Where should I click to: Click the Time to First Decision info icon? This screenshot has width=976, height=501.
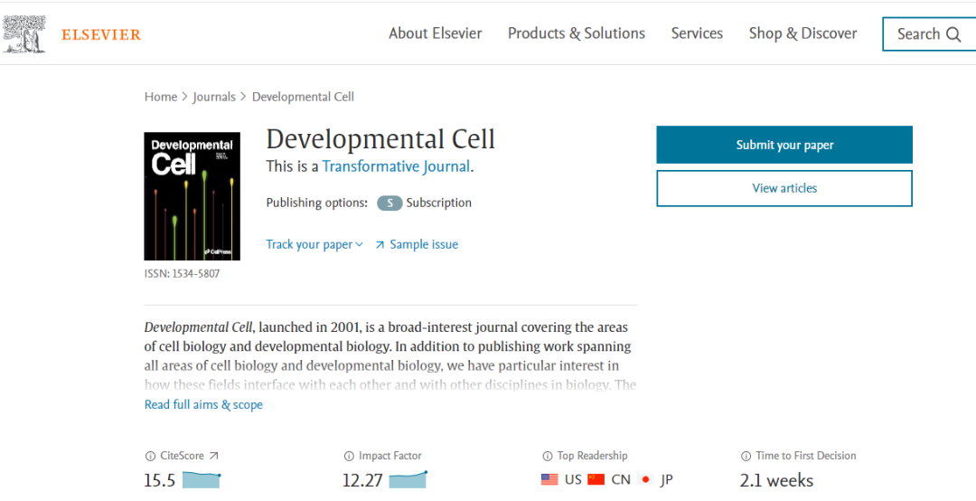coord(746,457)
